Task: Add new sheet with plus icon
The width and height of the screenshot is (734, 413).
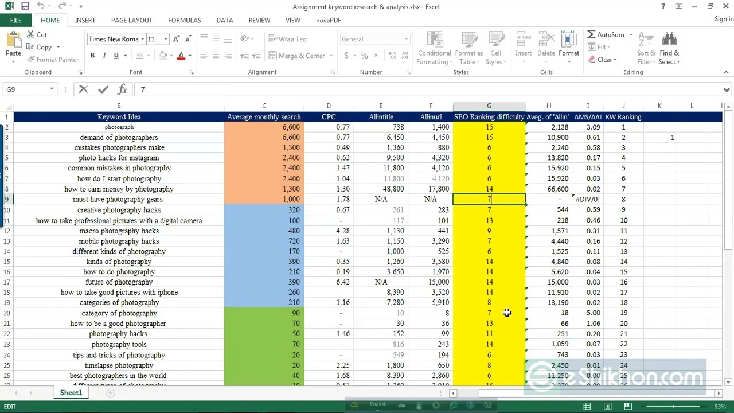Action: (x=111, y=393)
